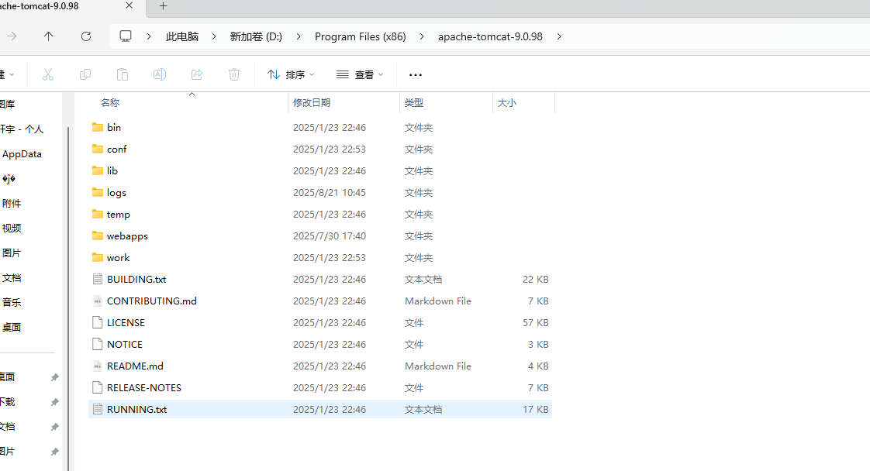Click the sidebar vertical scrollbar

68,299
